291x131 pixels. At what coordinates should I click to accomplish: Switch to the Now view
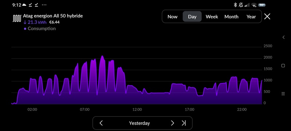172,17
